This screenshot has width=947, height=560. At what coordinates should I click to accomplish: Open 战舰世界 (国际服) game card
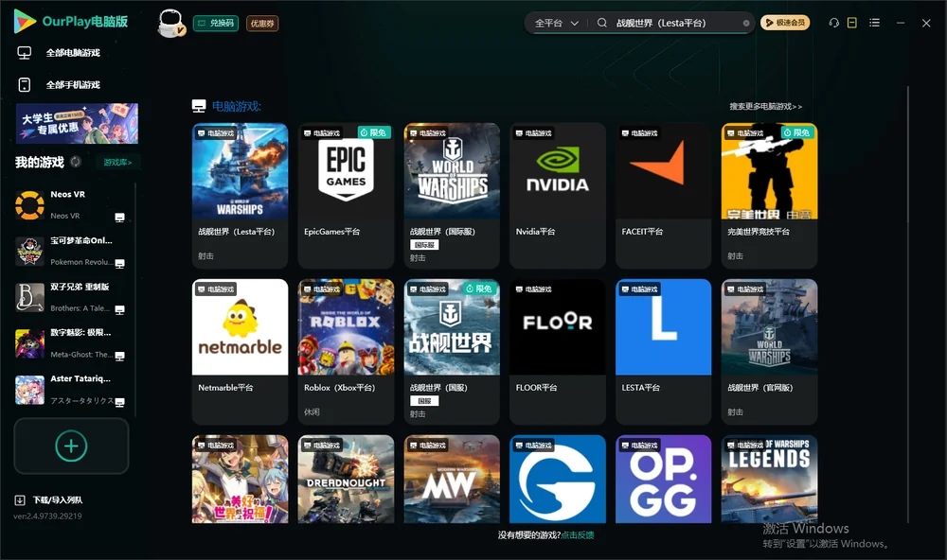tap(452, 196)
